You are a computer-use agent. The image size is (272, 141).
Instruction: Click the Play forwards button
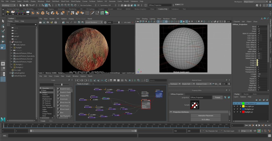click(259, 125)
